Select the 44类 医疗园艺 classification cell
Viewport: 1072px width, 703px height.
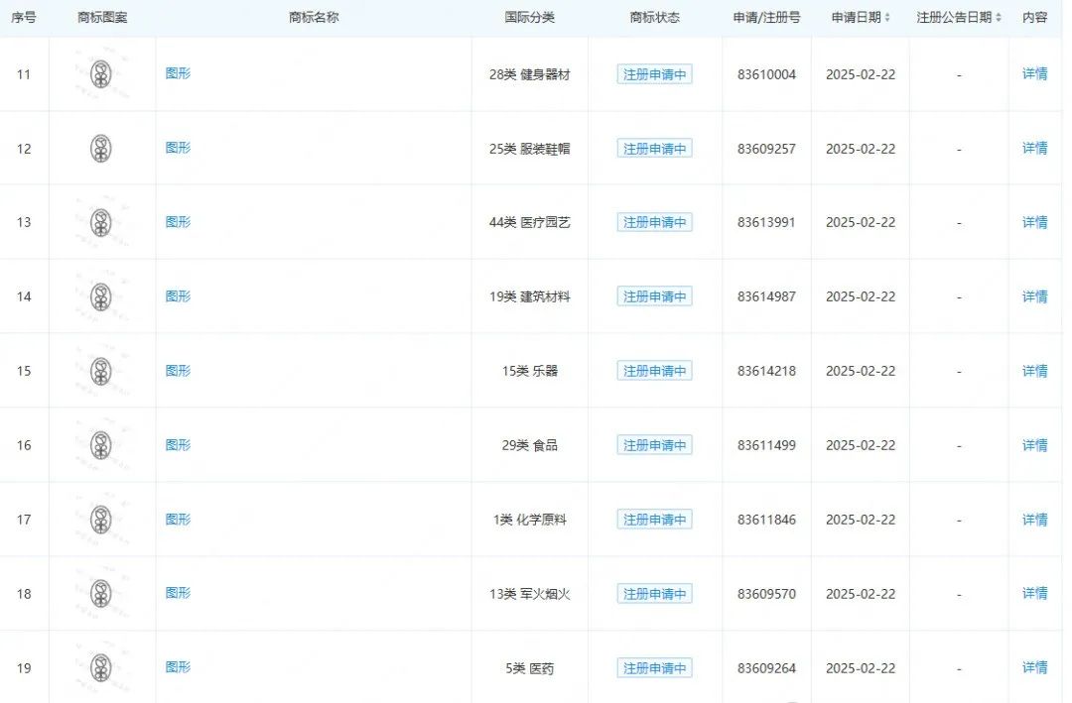529,223
